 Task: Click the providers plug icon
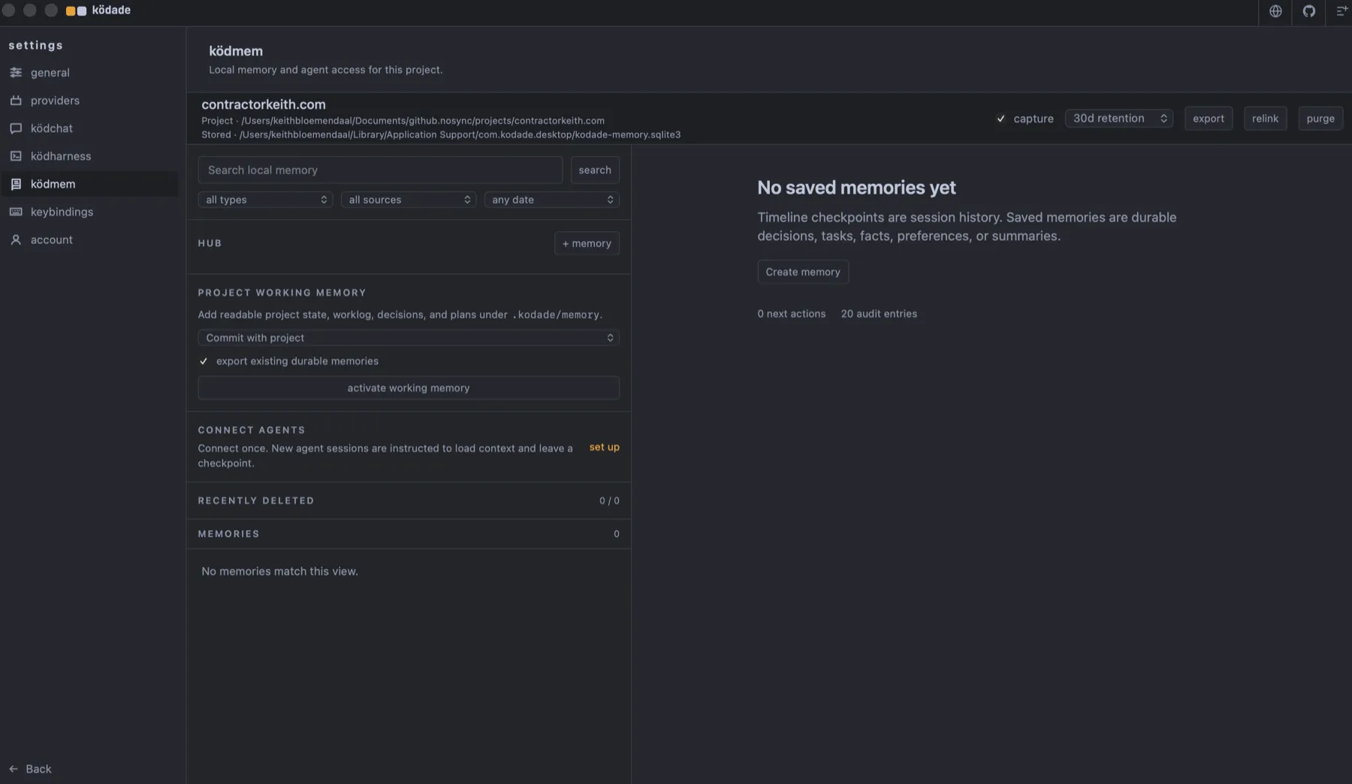tap(16, 101)
